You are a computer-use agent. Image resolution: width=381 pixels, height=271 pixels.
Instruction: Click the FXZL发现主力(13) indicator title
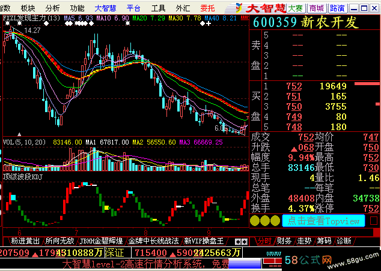(31, 18)
